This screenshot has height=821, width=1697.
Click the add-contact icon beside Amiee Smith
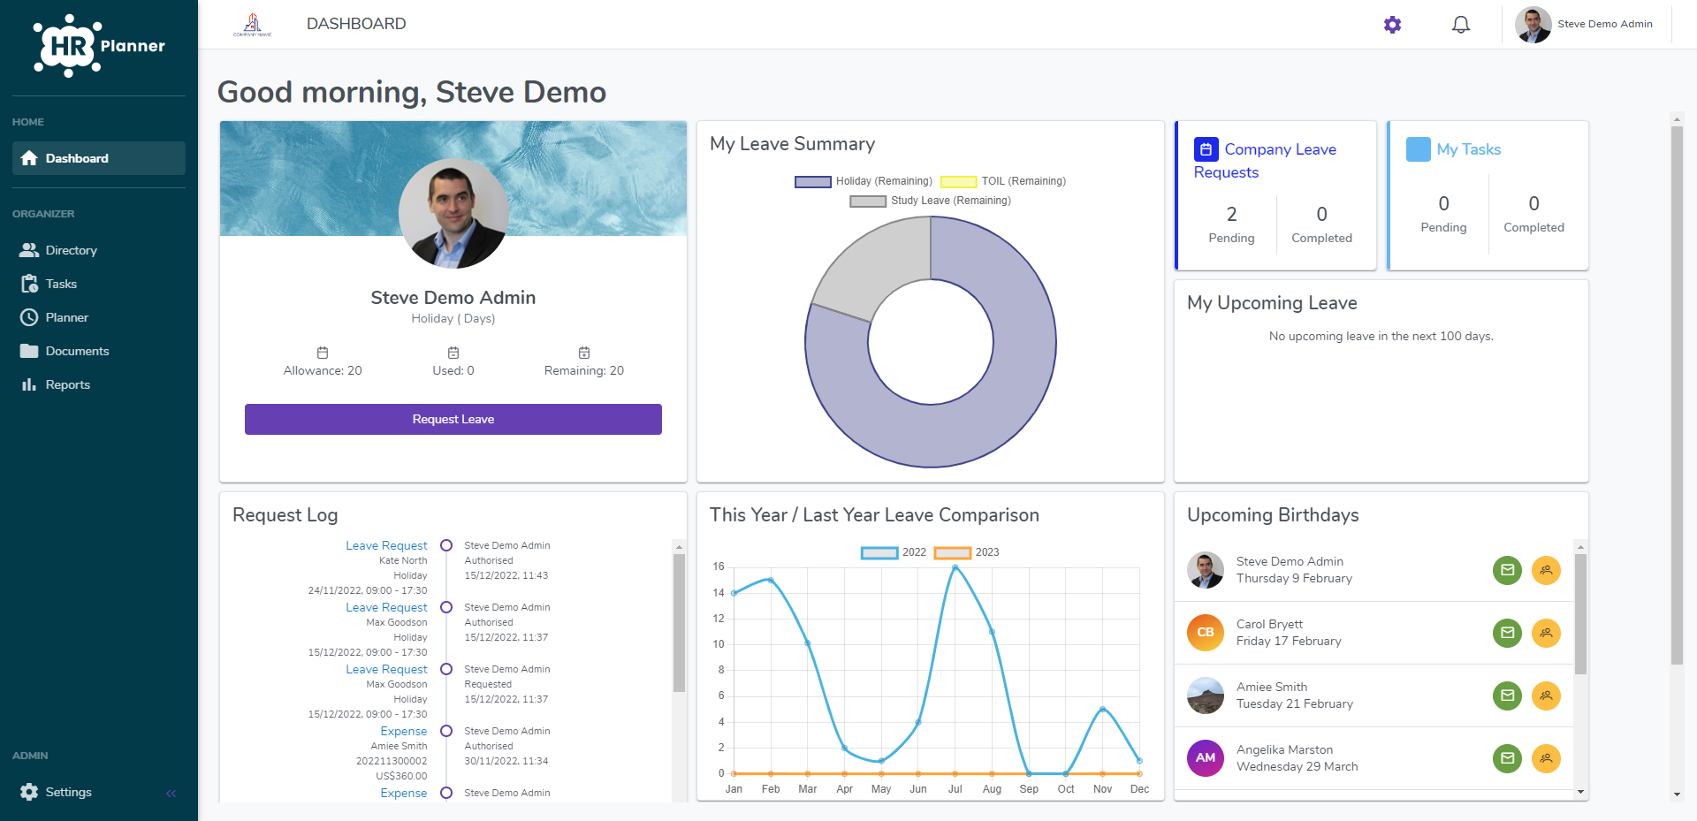pos(1547,696)
